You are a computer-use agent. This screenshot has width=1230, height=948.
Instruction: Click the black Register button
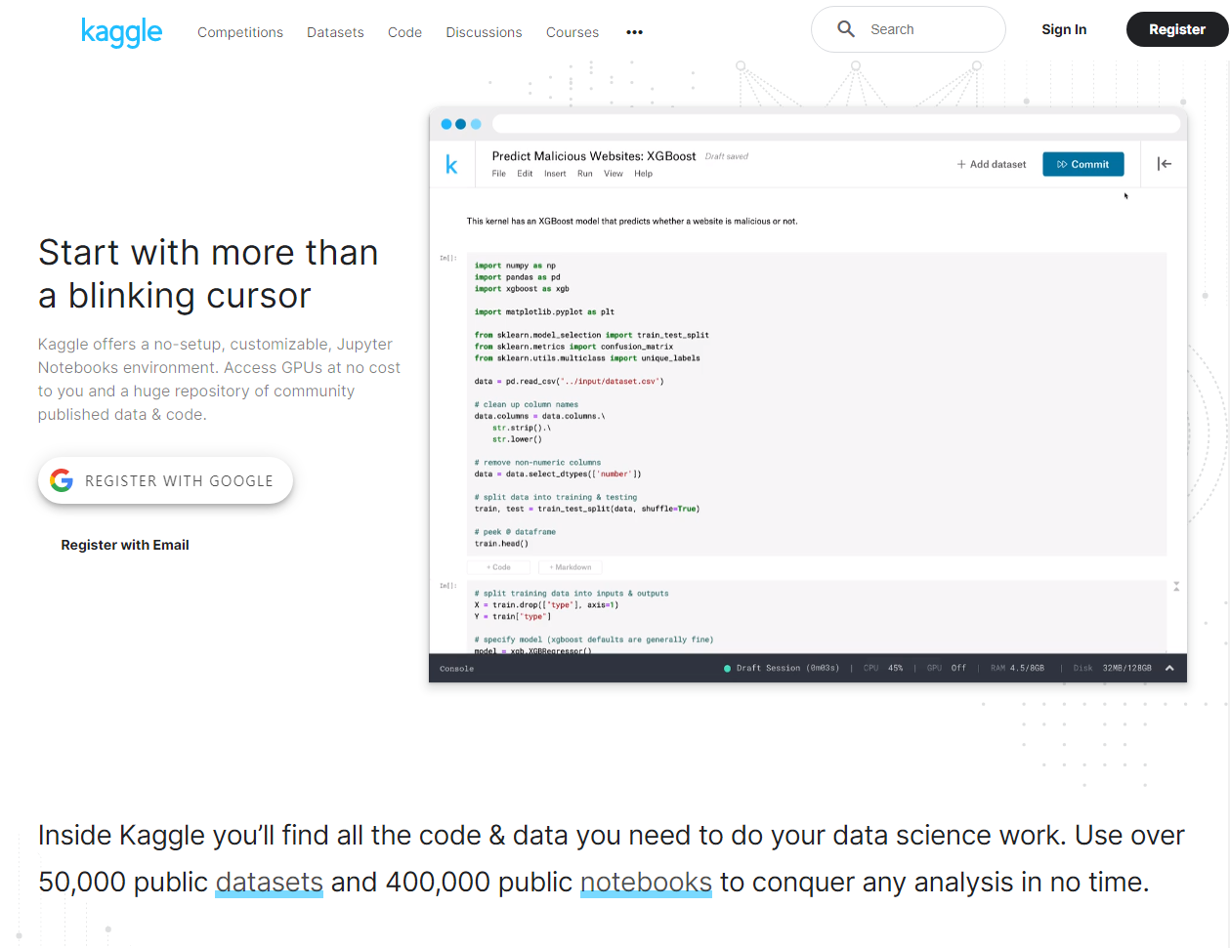(x=1177, y=29)
